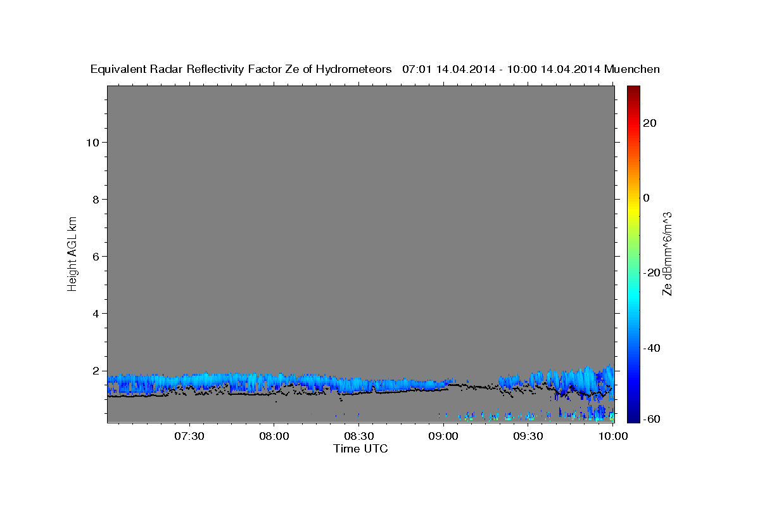Select the 07:30 time axis label
This screenshot has height=507, width=760.
click(x=190, y=435)
